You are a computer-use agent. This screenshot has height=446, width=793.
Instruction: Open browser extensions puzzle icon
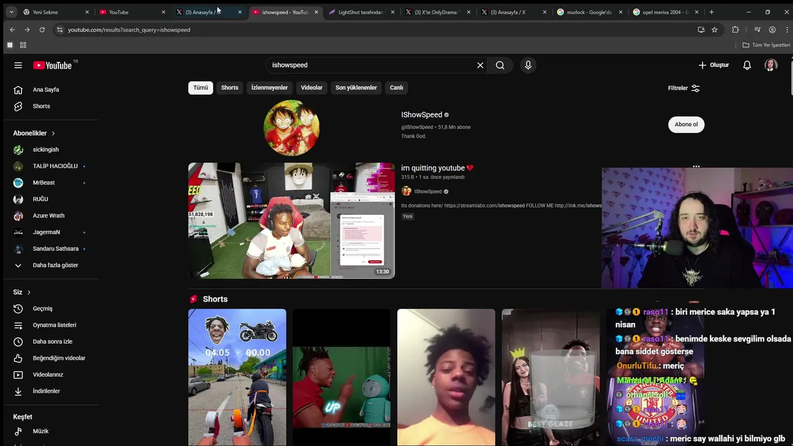[x=735, y=30]
